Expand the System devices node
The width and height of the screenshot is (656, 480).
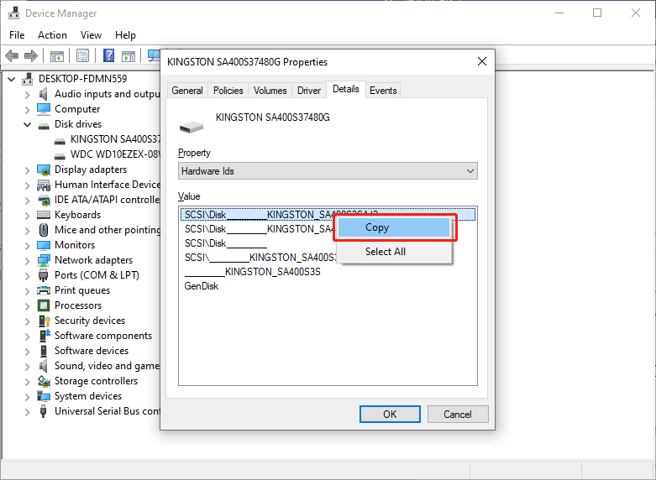pyautogui.click(x=28, y=396)
